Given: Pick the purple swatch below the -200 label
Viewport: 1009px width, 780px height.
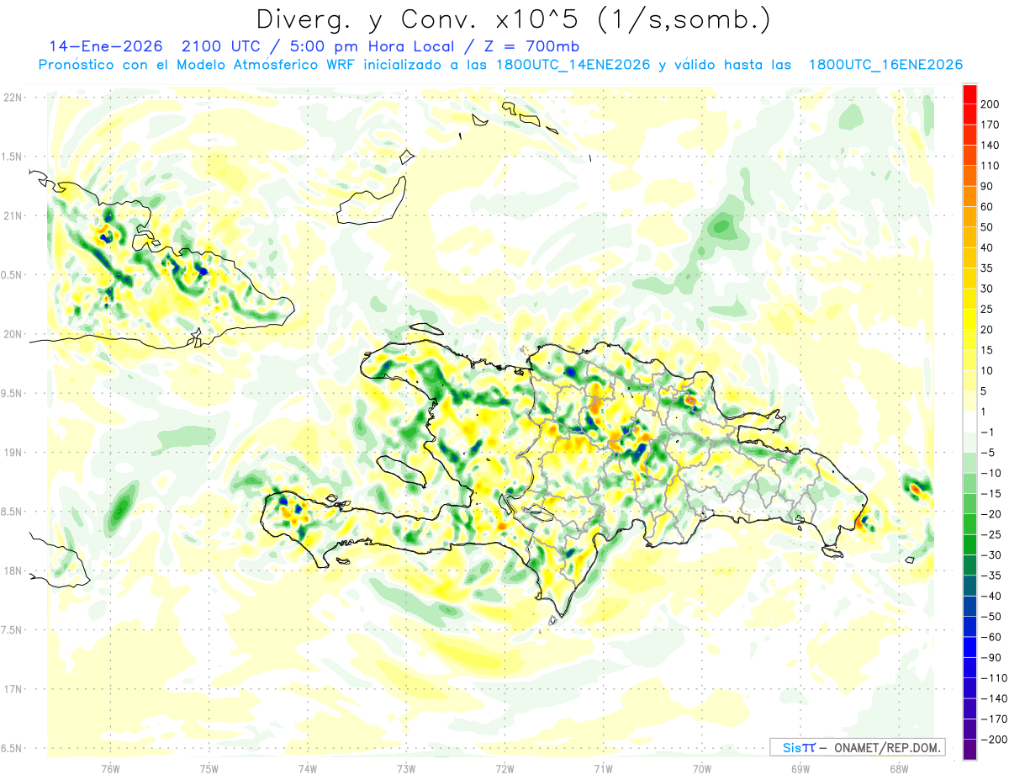Looking at the screenshot, I should pos(970,750).
